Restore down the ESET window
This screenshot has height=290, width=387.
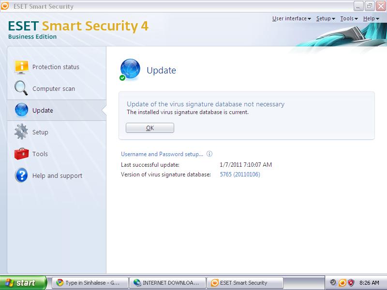[370, 6]
